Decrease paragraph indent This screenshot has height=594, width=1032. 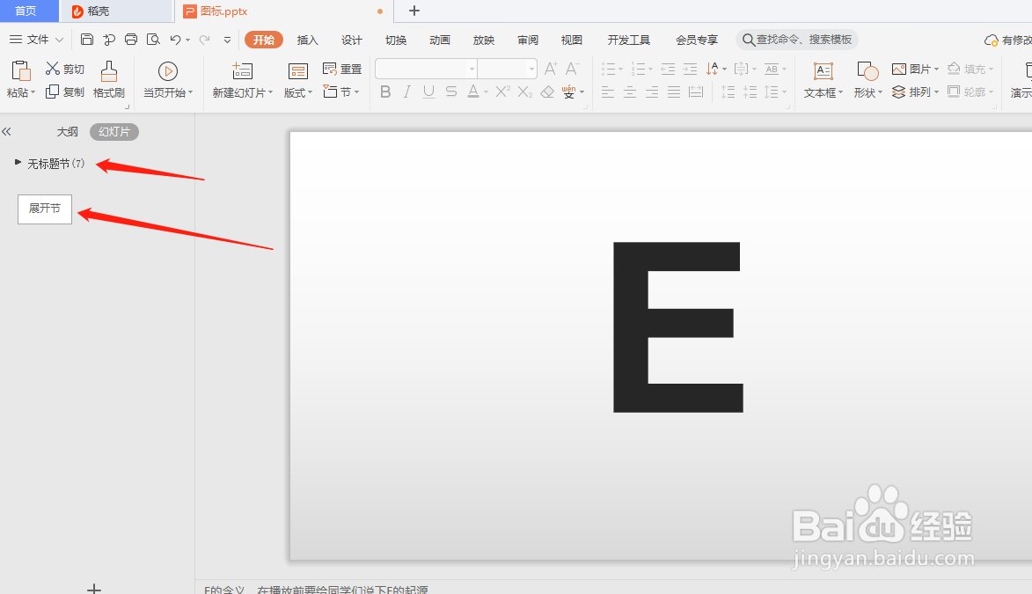[x=668, y=69]
